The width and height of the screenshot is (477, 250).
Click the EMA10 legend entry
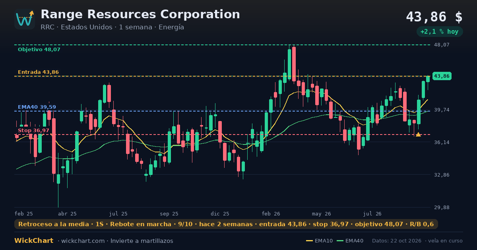[x=320, y=241]
